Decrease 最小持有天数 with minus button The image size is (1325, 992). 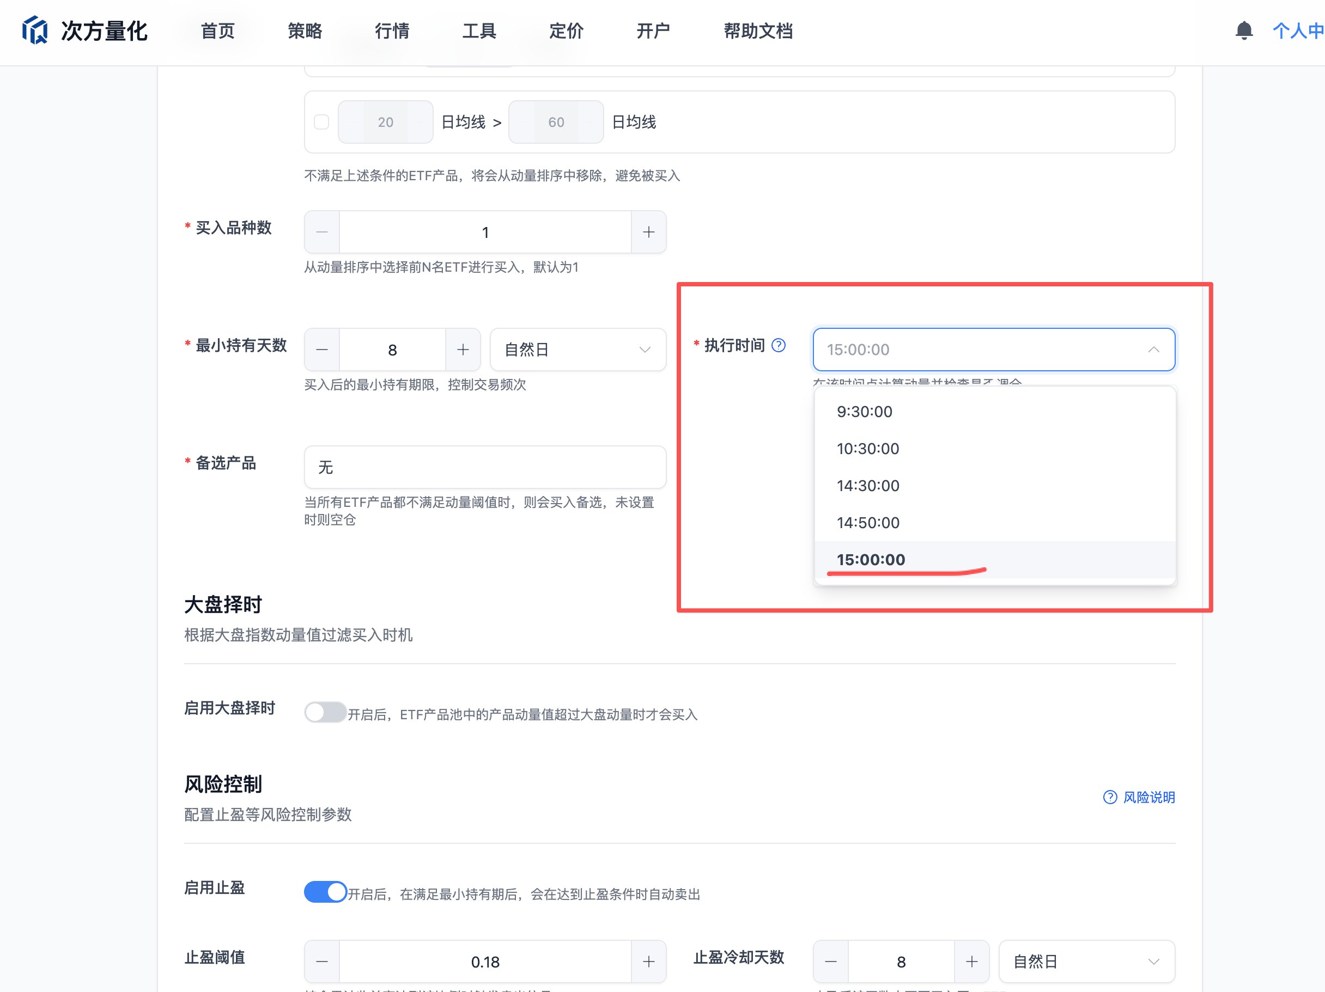coord(323,350)
